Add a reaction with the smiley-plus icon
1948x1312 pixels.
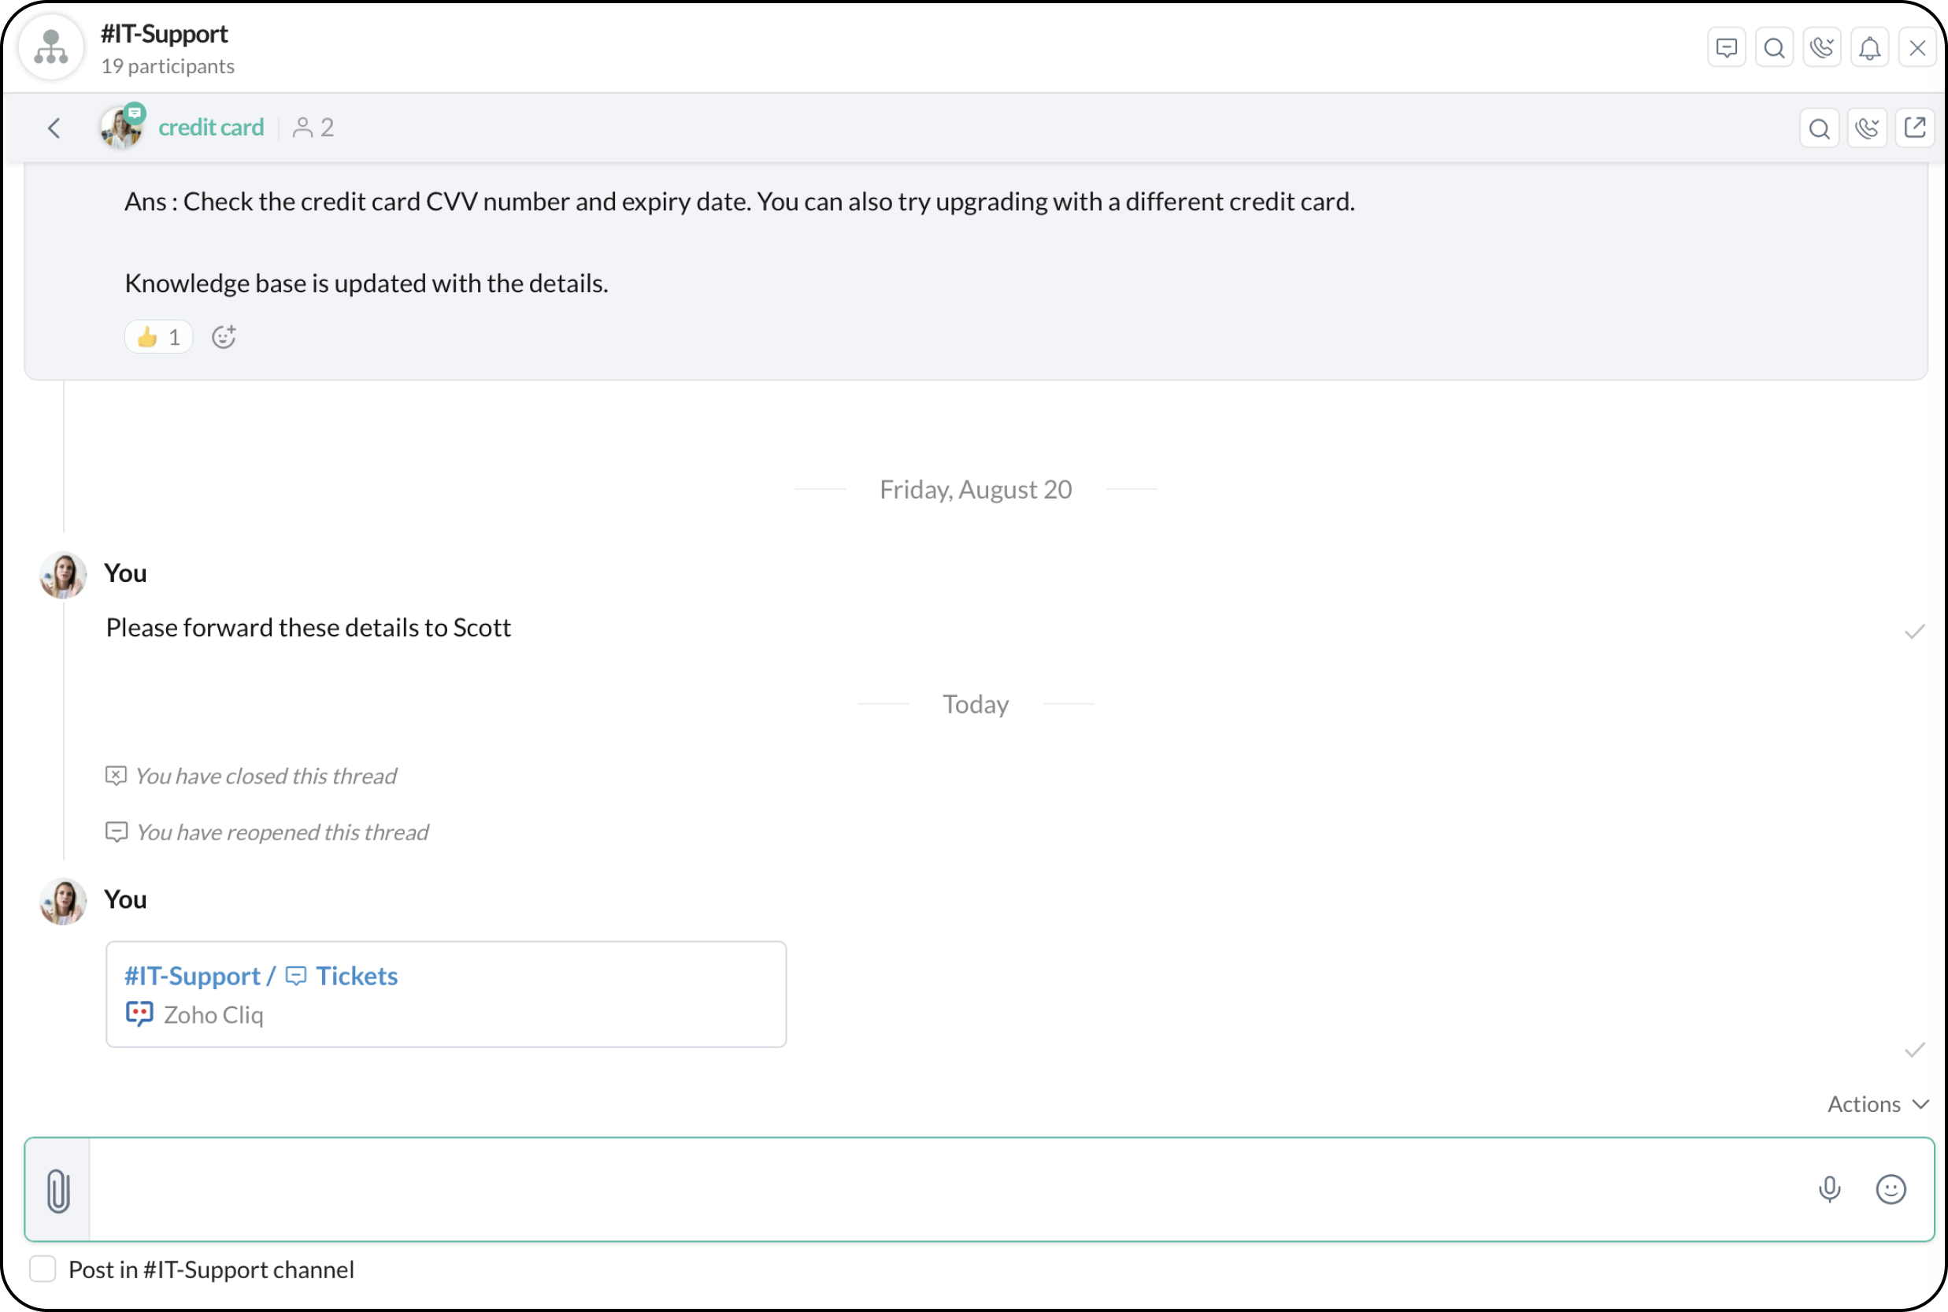click(224, 336)
